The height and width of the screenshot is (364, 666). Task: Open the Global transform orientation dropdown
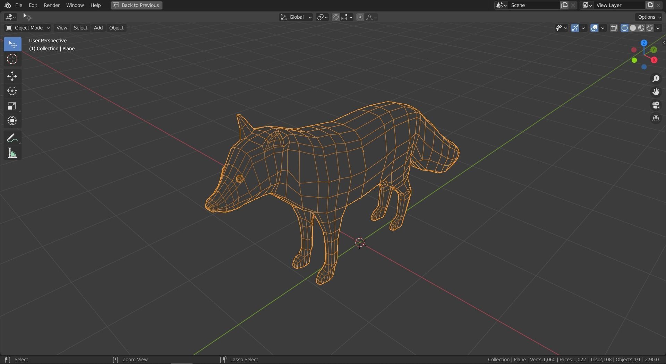pos(296,17)
